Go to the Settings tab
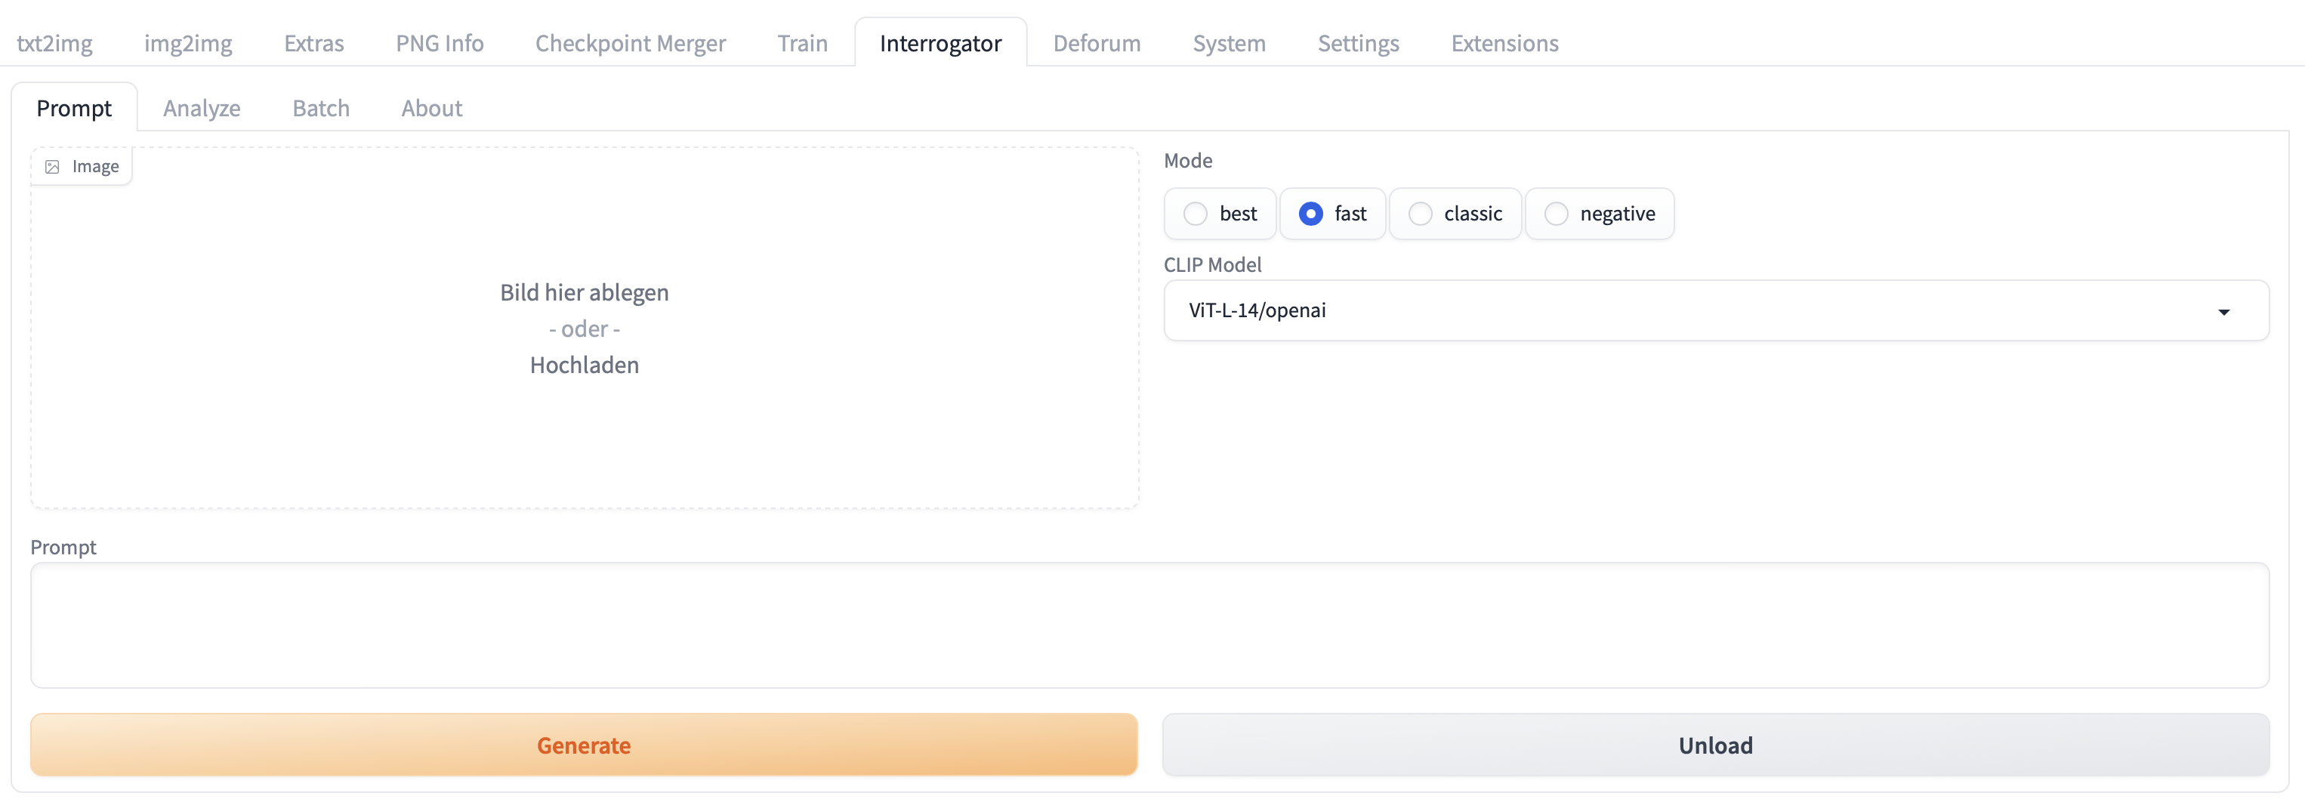Image resolution: width=2305 pixels, height=799 pixels. [x=1357, y=42]
